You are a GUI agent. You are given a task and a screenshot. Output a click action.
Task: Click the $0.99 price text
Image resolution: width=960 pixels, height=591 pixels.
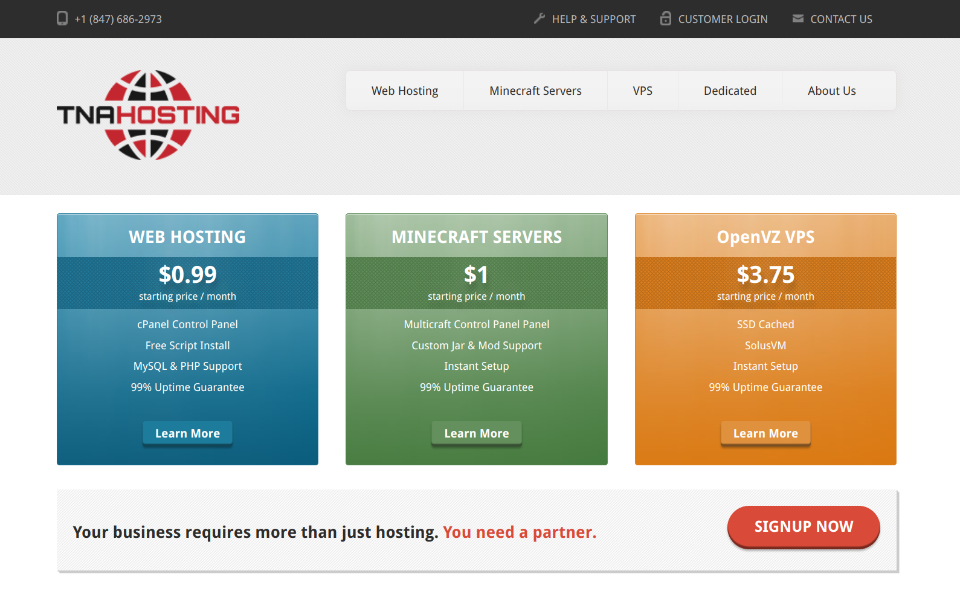pos(187,274)
